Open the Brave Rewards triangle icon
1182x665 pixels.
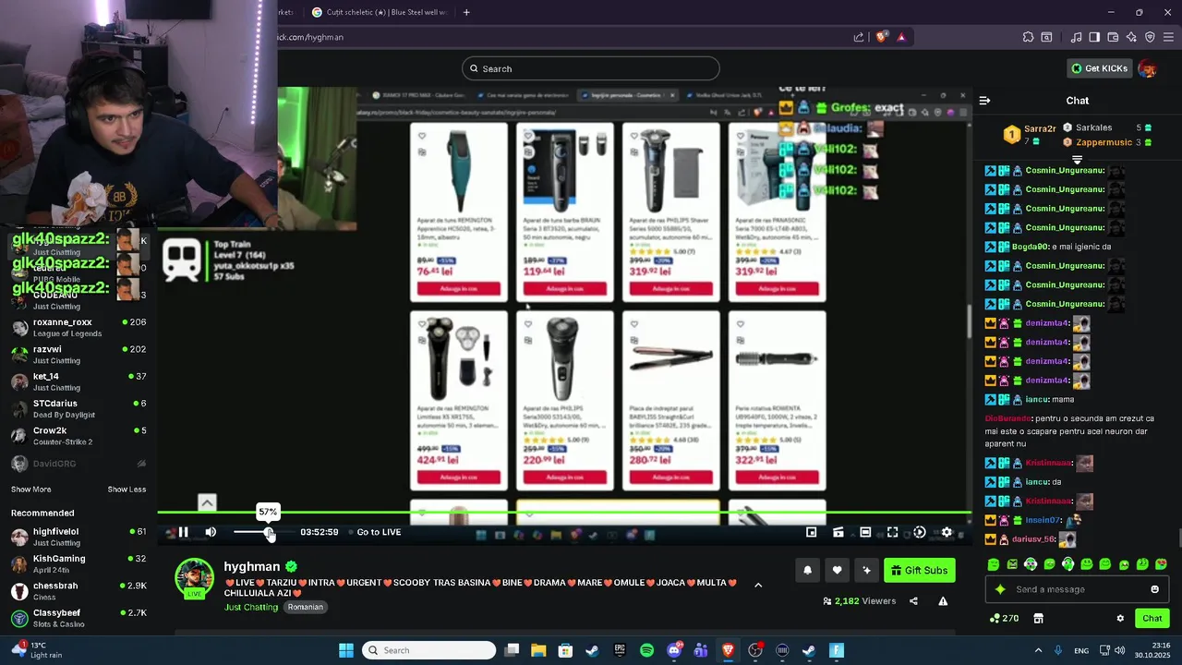(901, 37)
